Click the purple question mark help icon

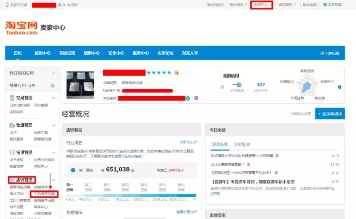pos(196,98)
